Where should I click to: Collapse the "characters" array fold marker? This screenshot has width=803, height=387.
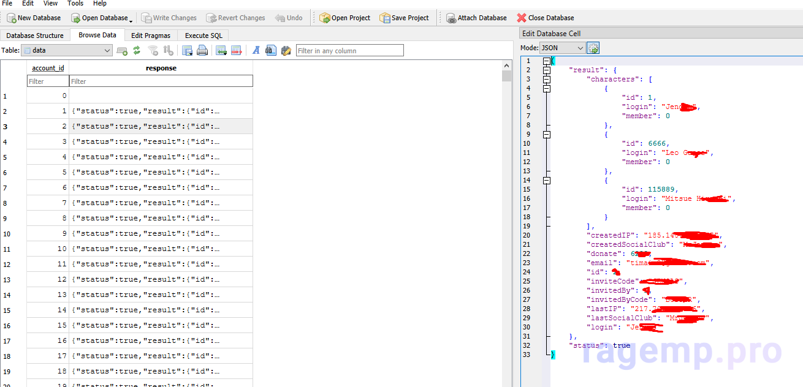tap(546, 79)
